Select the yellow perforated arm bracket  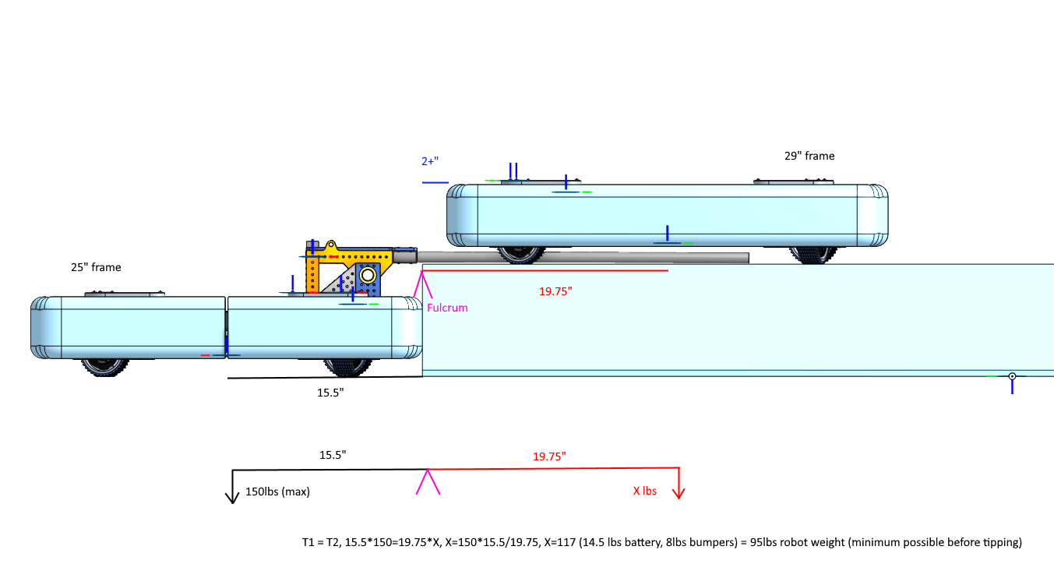[351, 258]
